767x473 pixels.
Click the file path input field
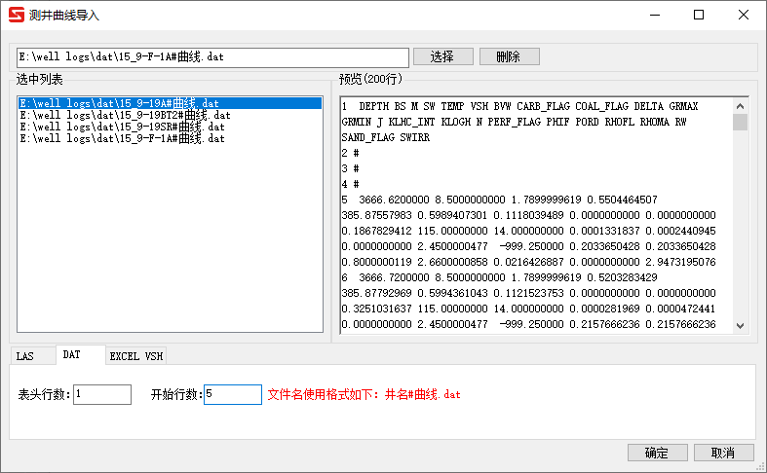212,57
